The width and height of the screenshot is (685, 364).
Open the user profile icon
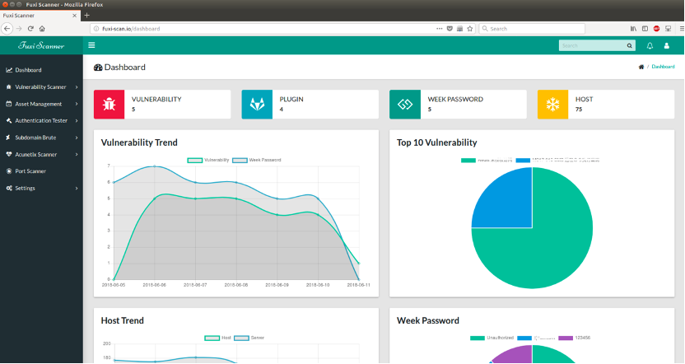667,45
